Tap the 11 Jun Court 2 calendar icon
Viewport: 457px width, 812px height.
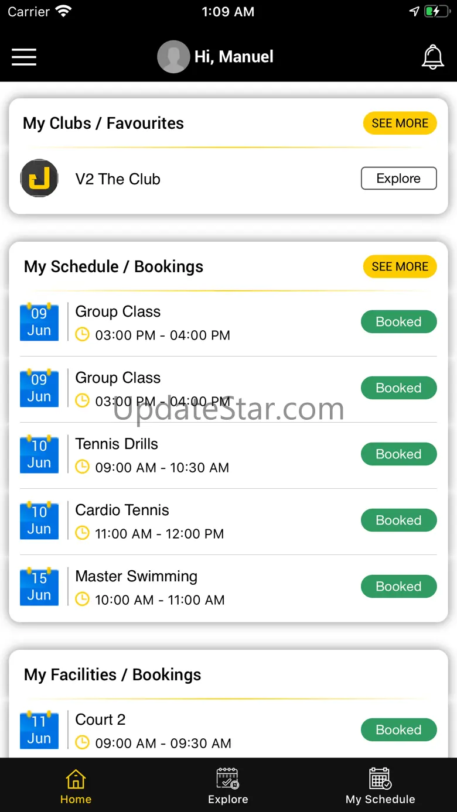tap(39, 730)
